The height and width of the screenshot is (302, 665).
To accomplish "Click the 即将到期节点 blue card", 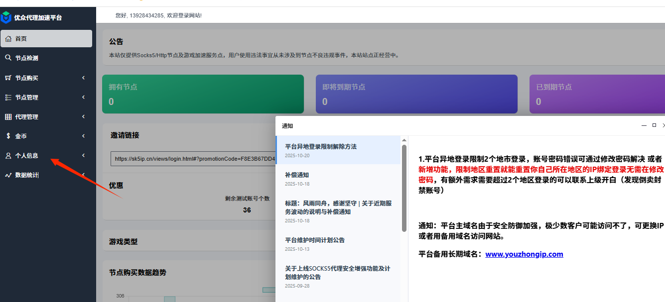I will click(416, 94).
